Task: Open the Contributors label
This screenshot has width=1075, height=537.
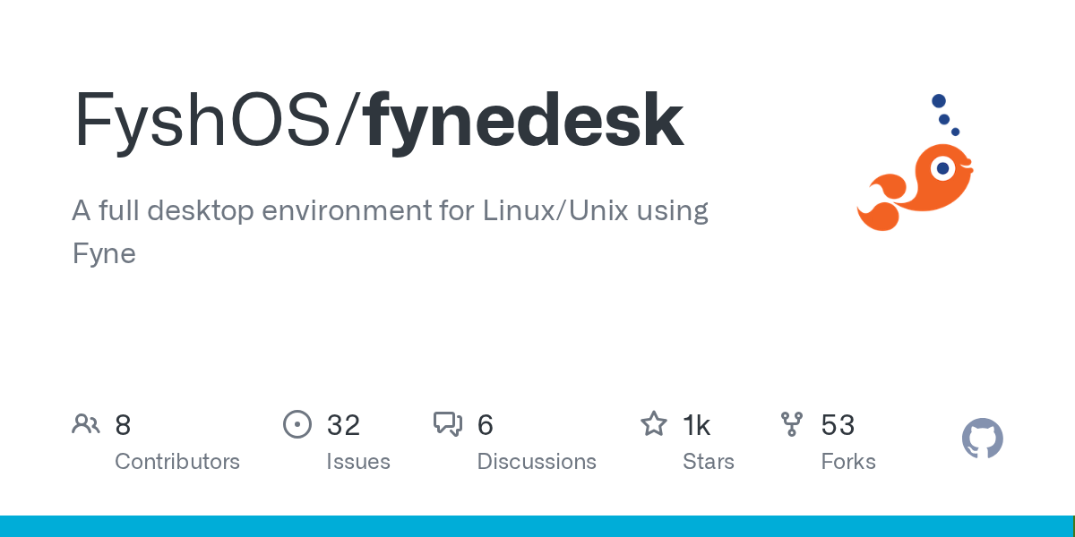Action: click(x=177, y=462)
